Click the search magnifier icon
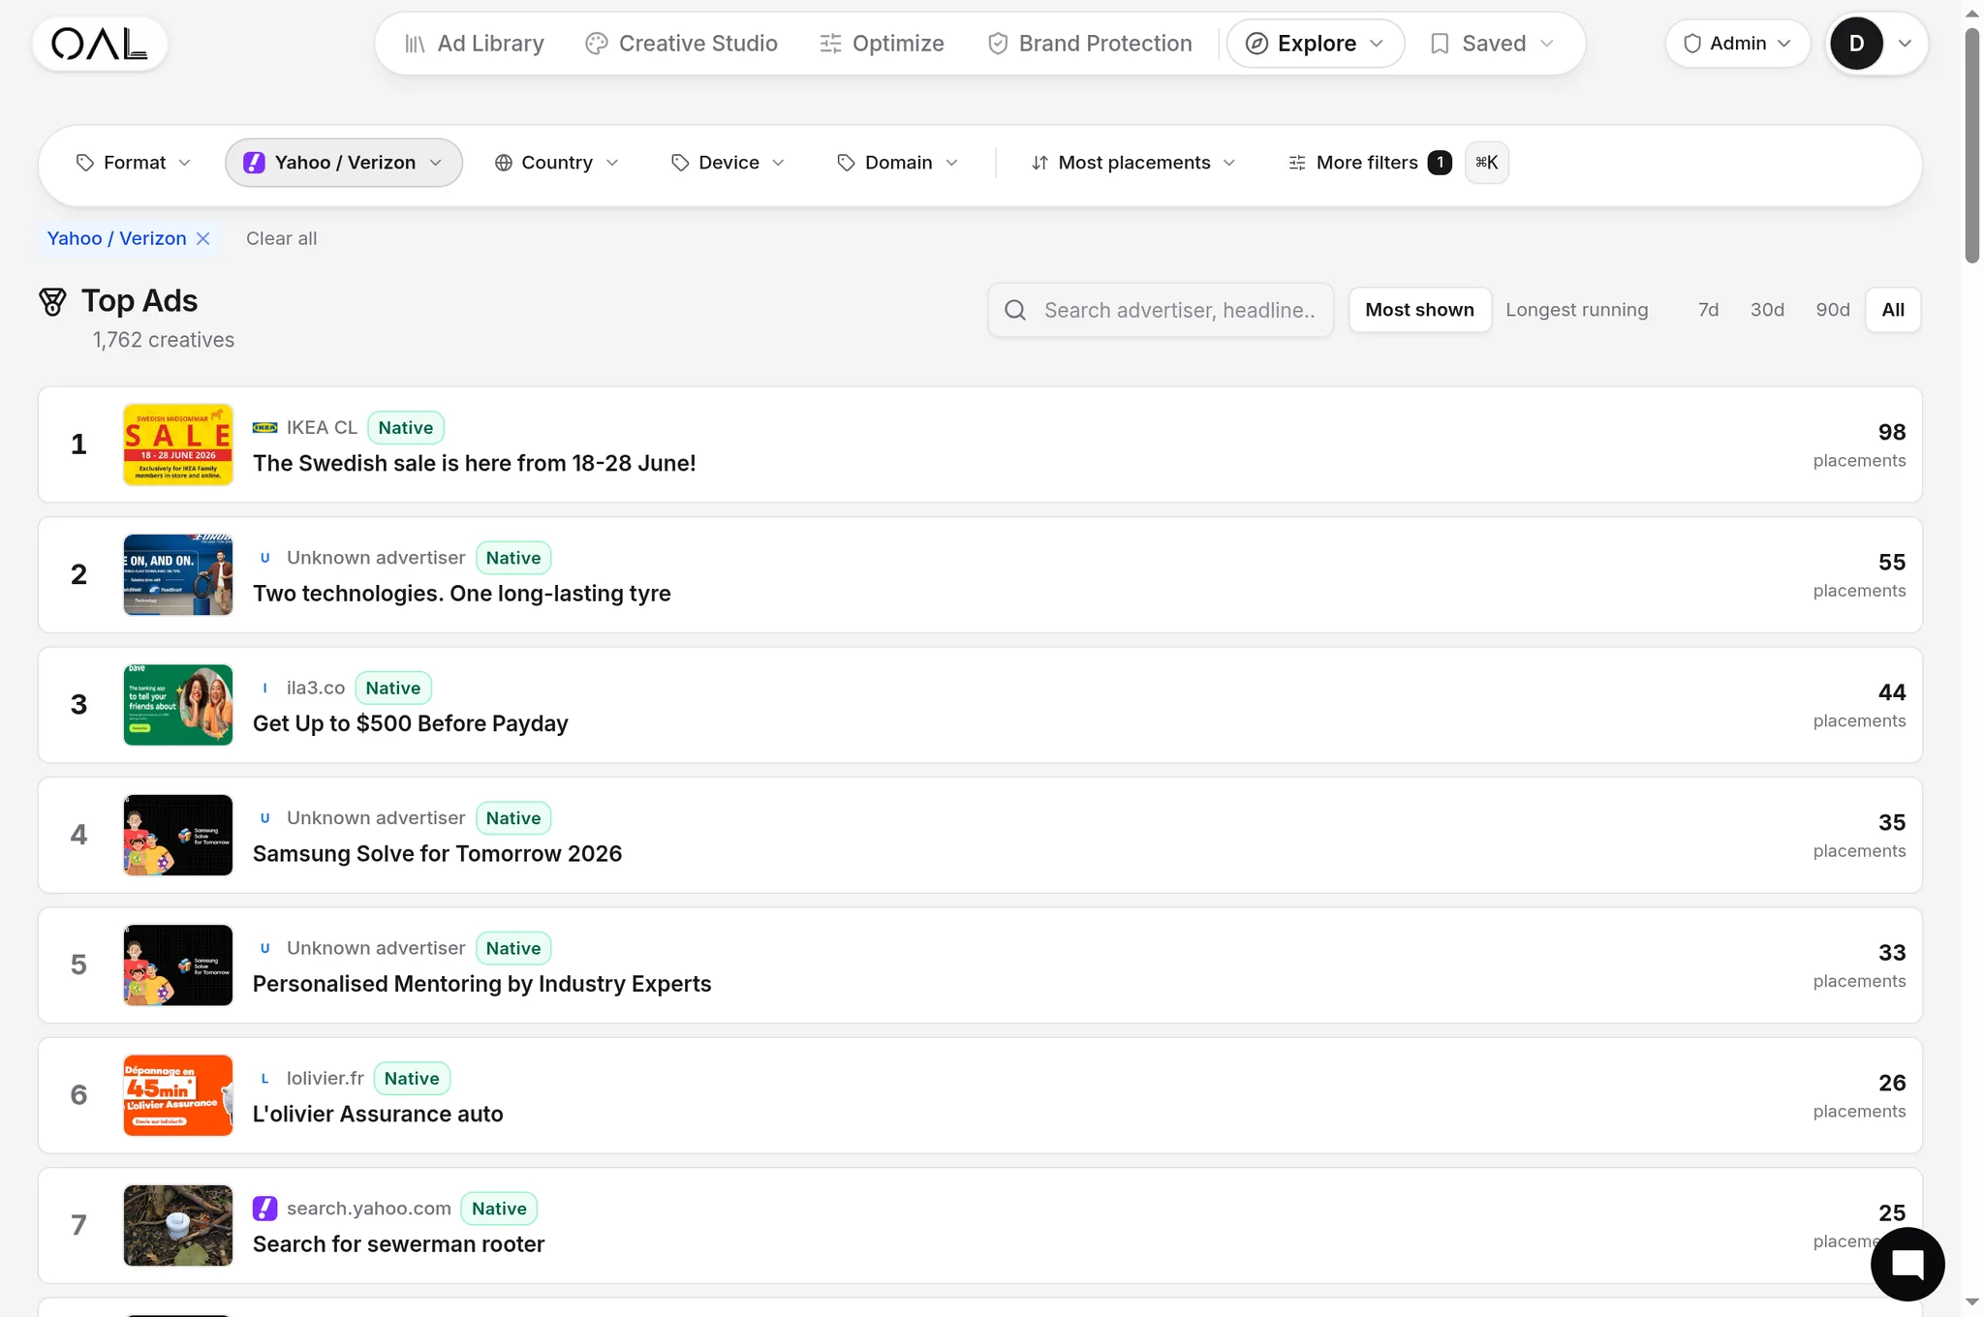 (x=1015, y=310)
